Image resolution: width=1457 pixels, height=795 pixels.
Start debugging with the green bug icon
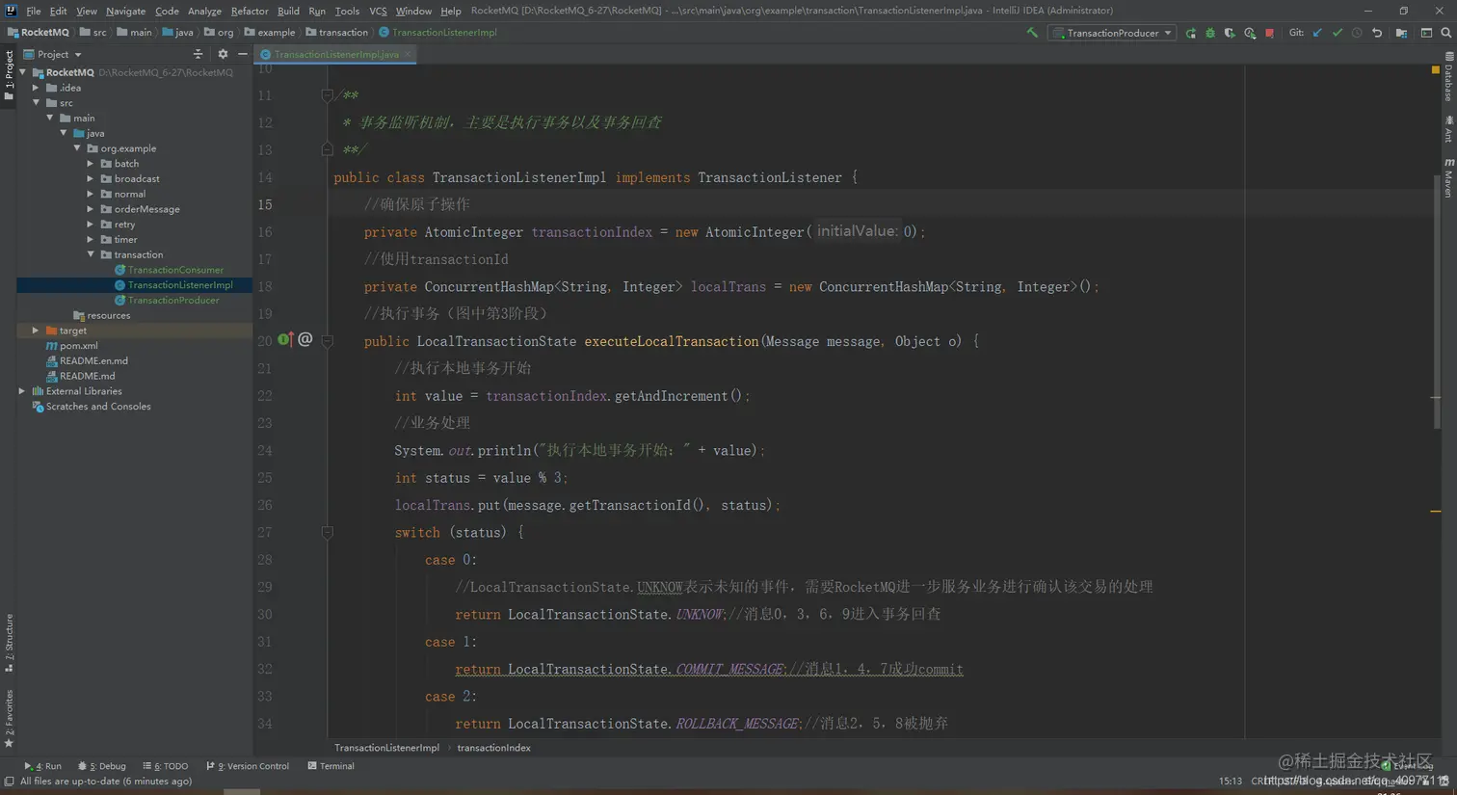[x=1210, y=33]
